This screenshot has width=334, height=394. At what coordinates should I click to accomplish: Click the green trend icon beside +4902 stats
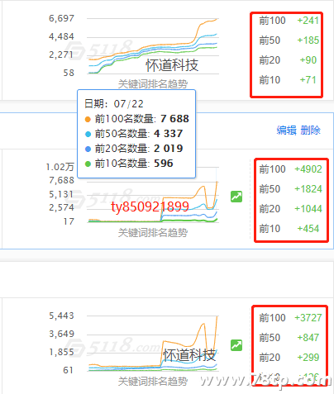pyautogui.click(x=236, y=197)
